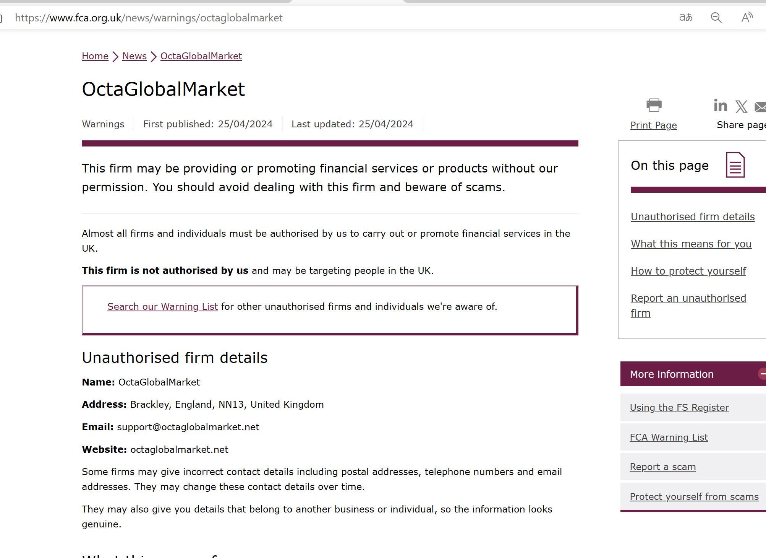Click the zoom magnifier icon in address bar
This screenshot has width=766, height=558.
pyautogui.click(x=716, y=18)
